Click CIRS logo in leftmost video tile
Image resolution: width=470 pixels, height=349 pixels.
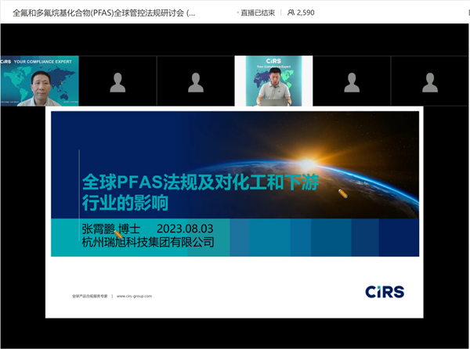(9, 60)
